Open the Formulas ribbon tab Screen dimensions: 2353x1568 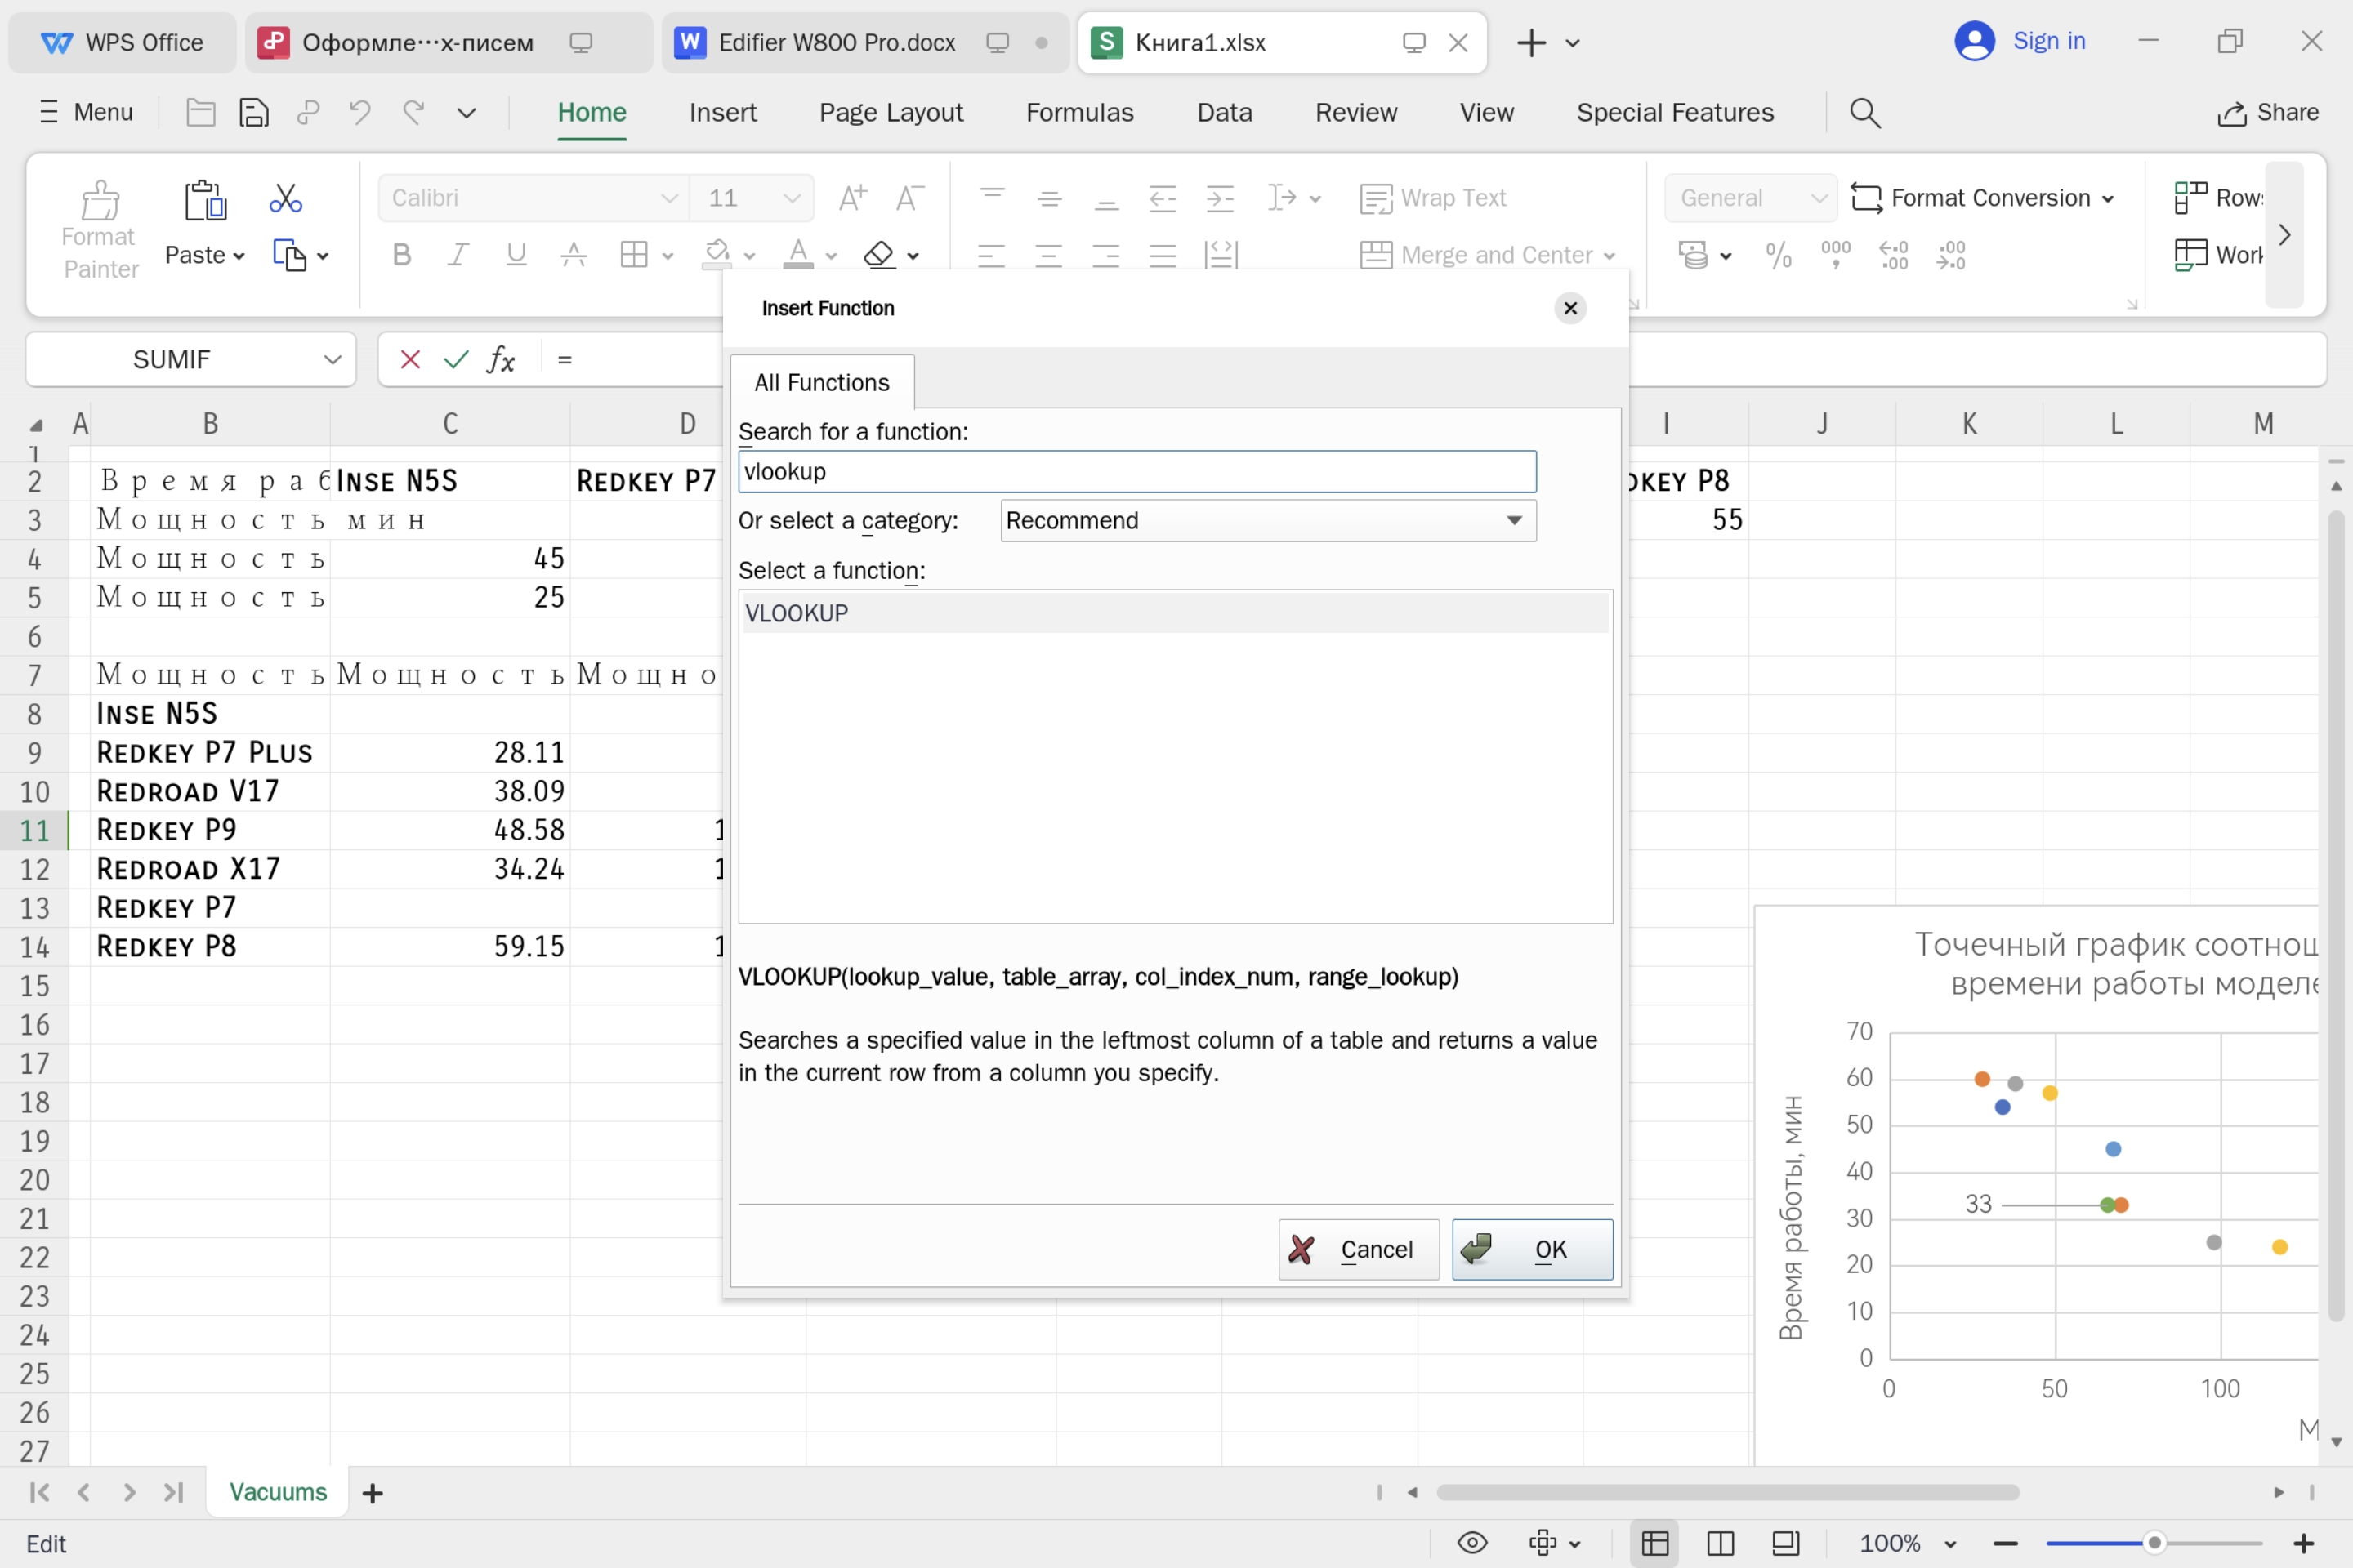[x=1079, y=113]
